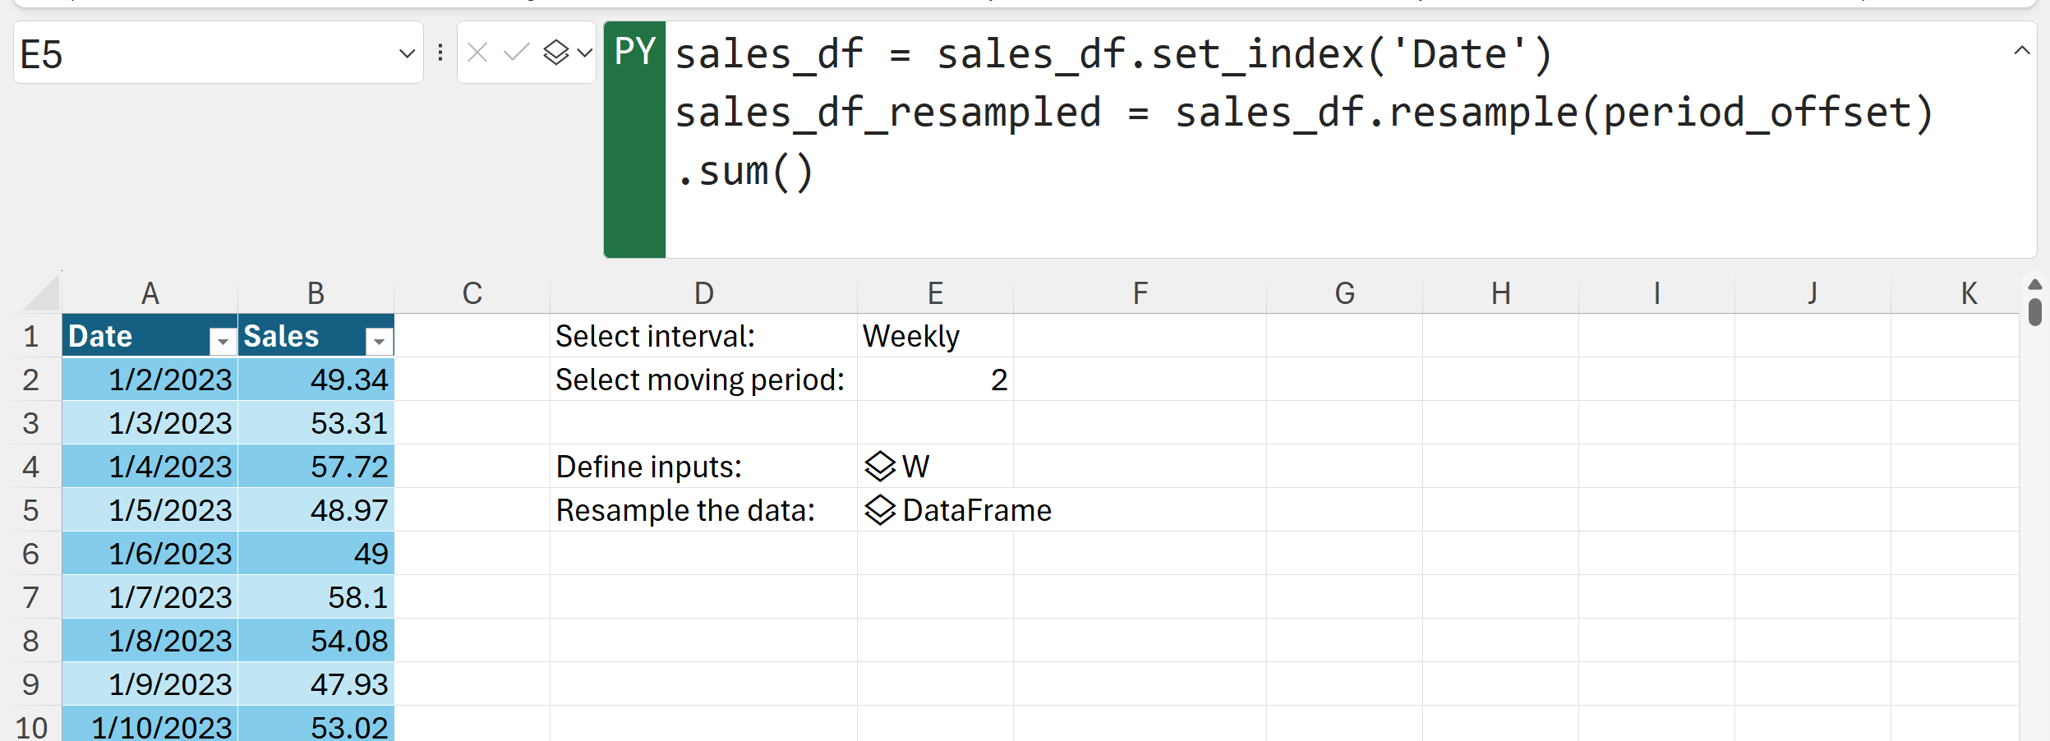
Task: Select row 5 header
Action: click(30, 510)
